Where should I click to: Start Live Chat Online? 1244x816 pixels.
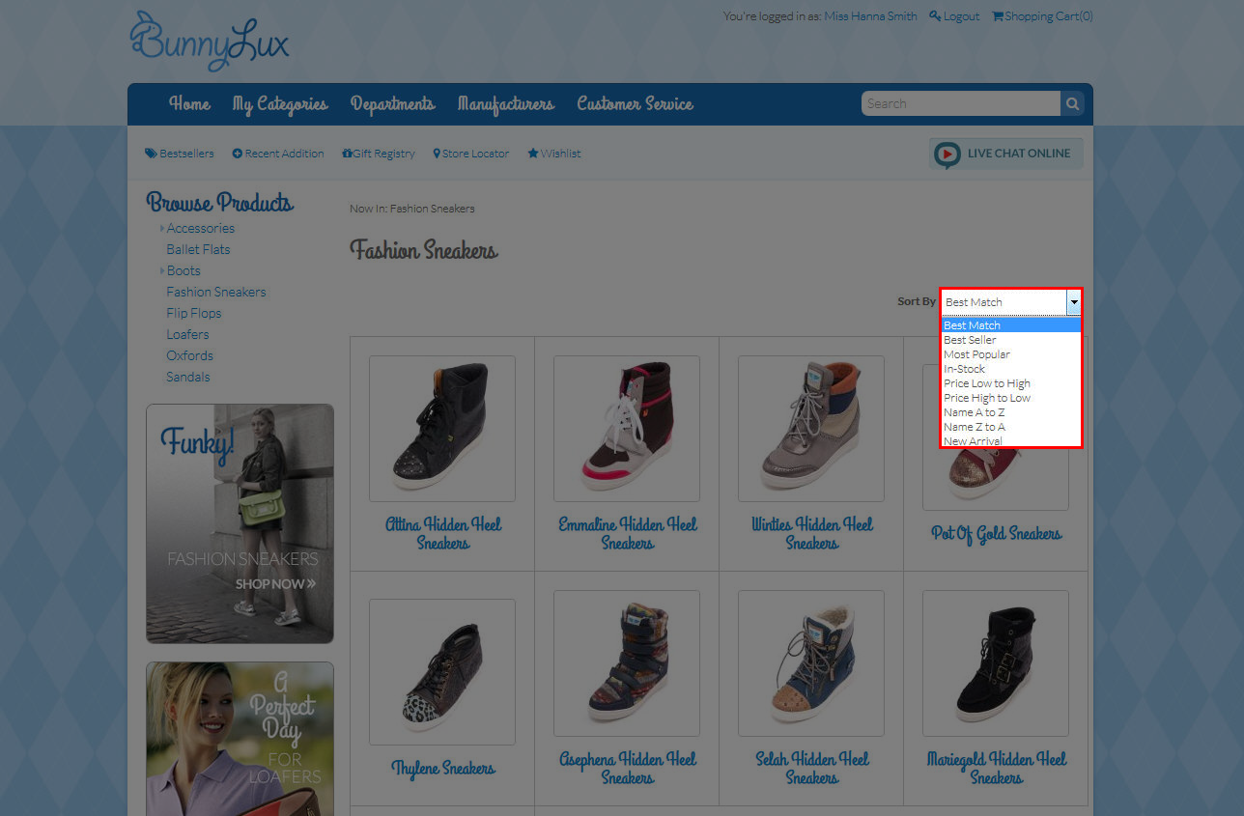(x=1006, y=154)
